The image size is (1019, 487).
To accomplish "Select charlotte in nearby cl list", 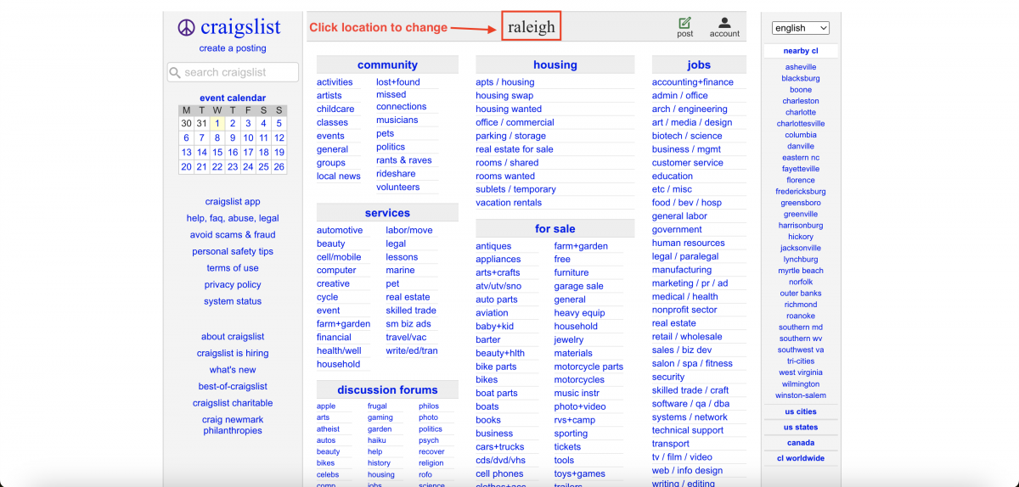I will click(x=800, y=112).
